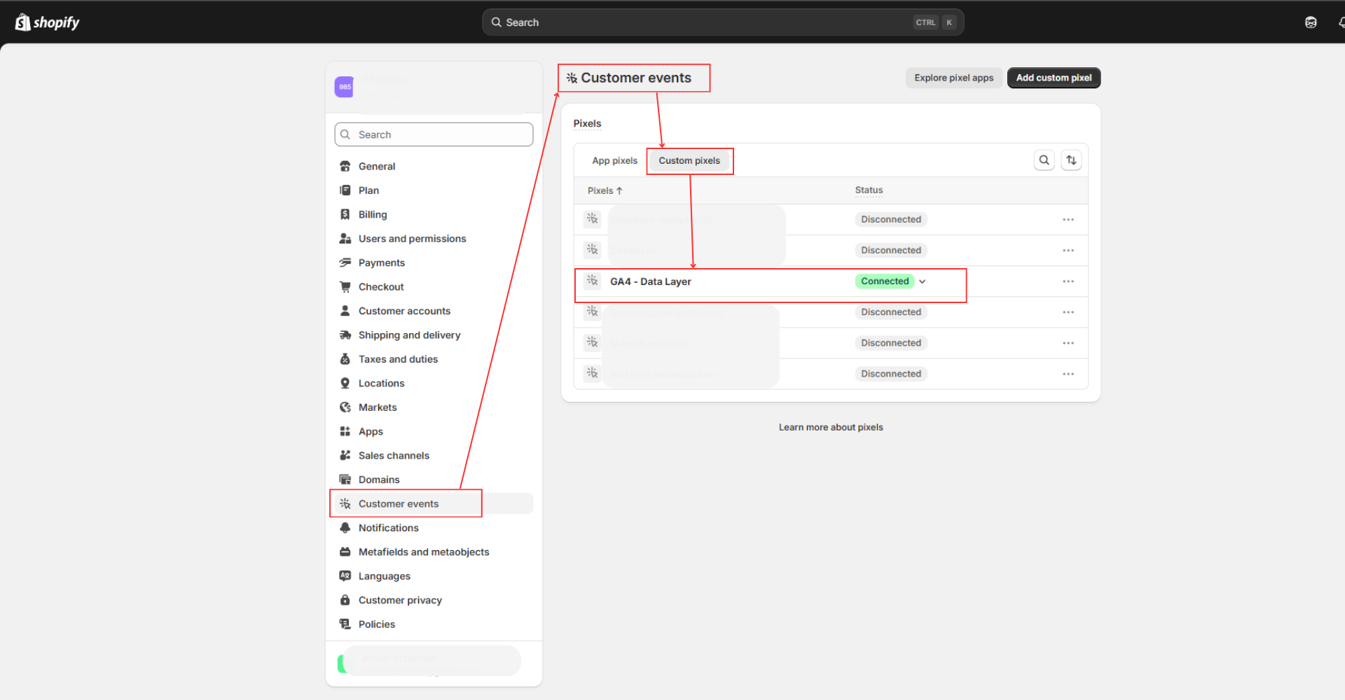The image size is (1345, 700).
Task: Click the Pixels section heading
Action: [587, 124]
